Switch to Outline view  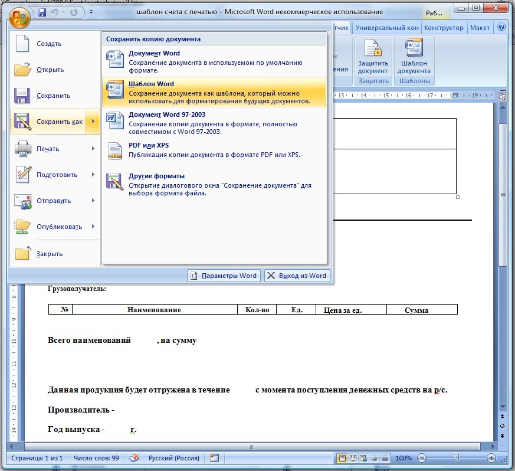[x=374, y=458]
